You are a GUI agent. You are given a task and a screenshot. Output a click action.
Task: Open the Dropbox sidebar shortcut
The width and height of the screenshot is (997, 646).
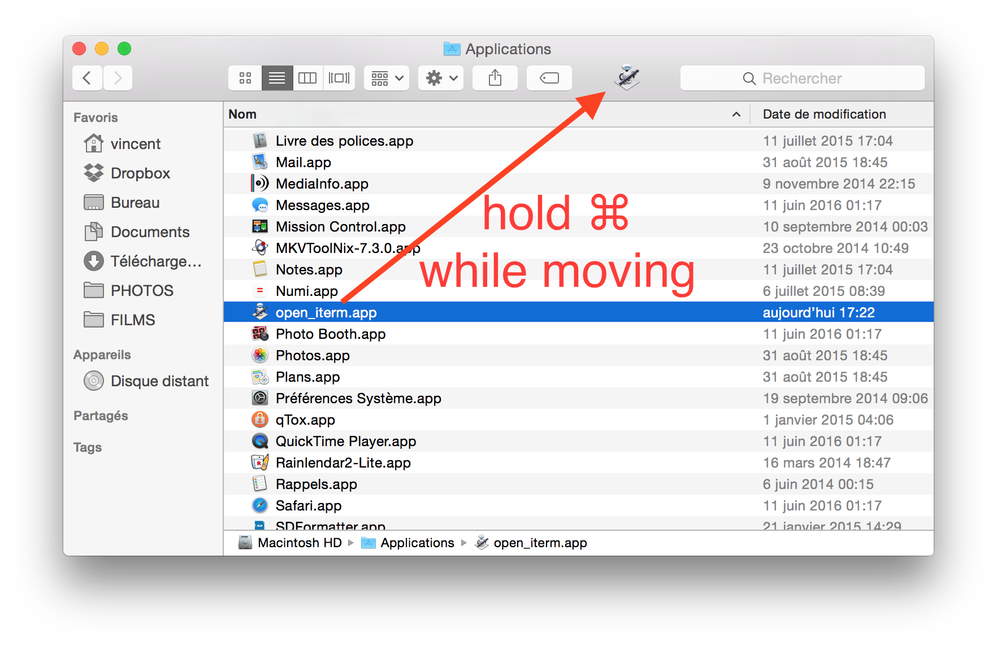[140, 173]
